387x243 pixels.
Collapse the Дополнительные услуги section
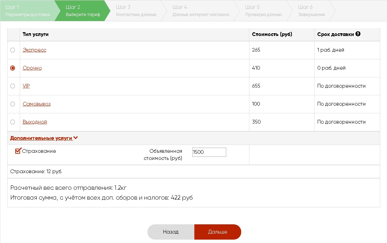click(44, 138)
